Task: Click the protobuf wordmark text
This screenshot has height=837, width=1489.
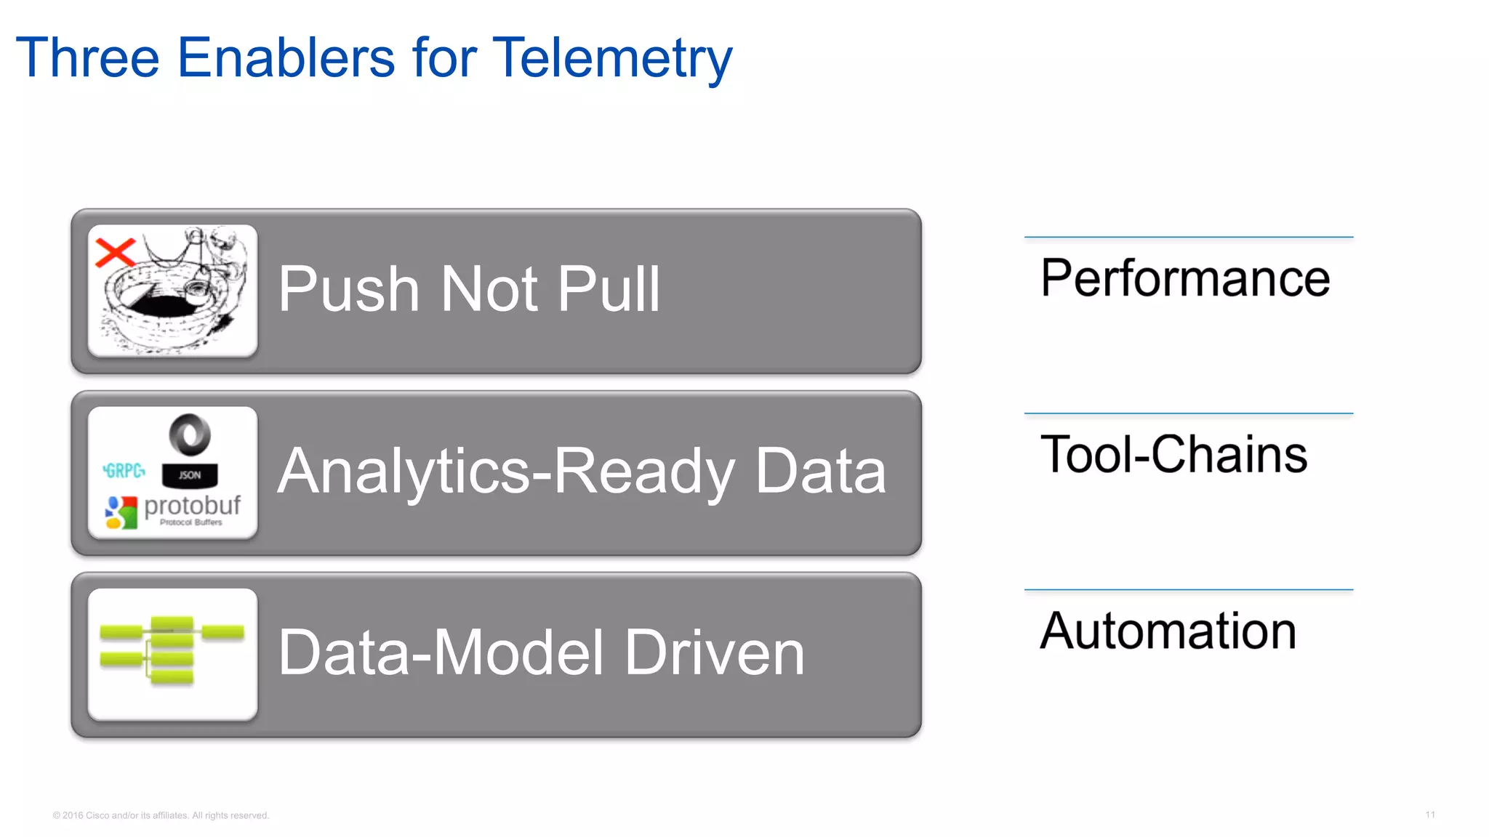Action: 192,505
